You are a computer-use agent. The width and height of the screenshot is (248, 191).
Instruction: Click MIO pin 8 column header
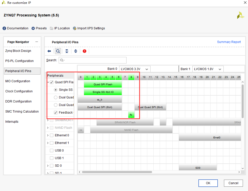[131, 77]
